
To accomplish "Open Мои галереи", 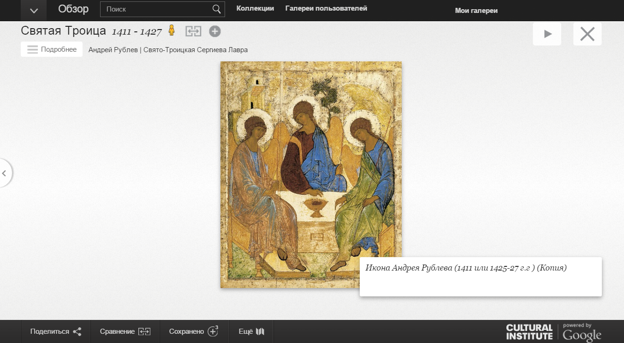I will point(476,11).
